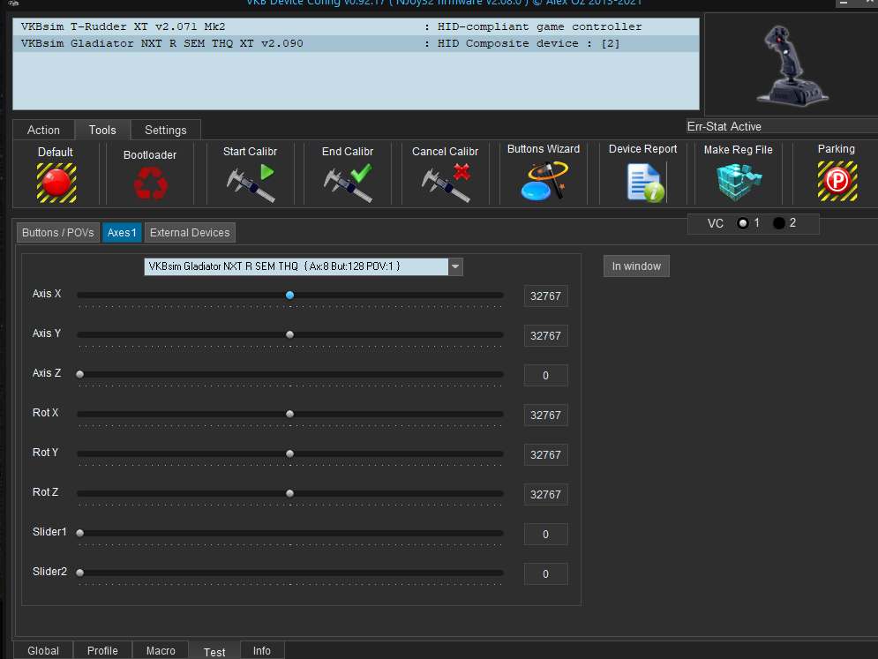The image size is (878, 659).
Task: Open the Profile bottom tab
Action: 102,650
